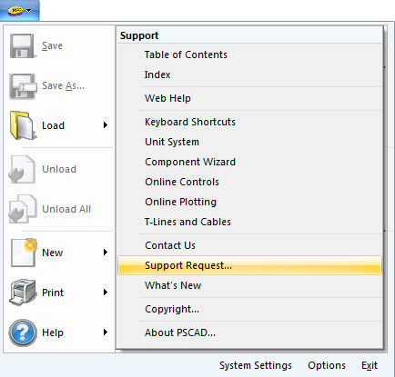Click the Load folder icon

pos(23,125)
